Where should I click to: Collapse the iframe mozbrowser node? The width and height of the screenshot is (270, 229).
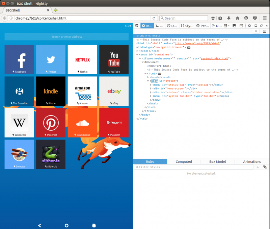coord(139,58)
